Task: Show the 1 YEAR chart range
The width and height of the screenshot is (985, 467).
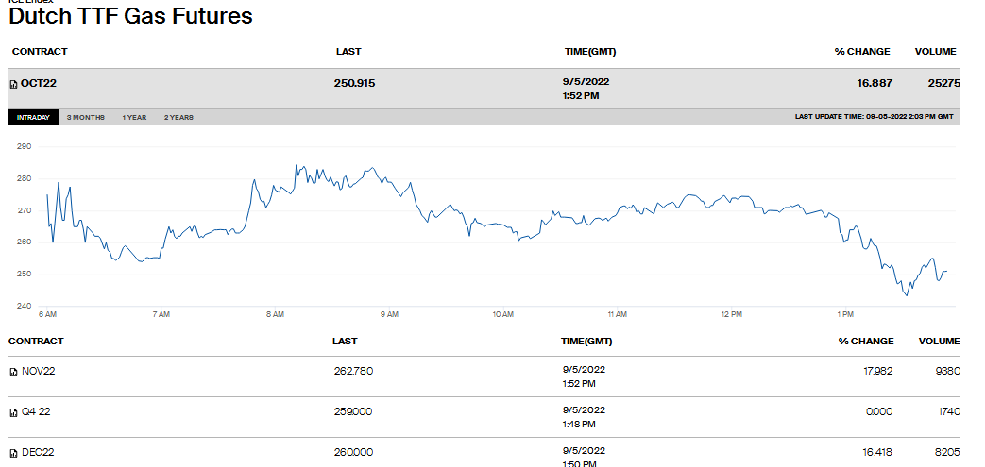Action: click(x=134, y=117)
